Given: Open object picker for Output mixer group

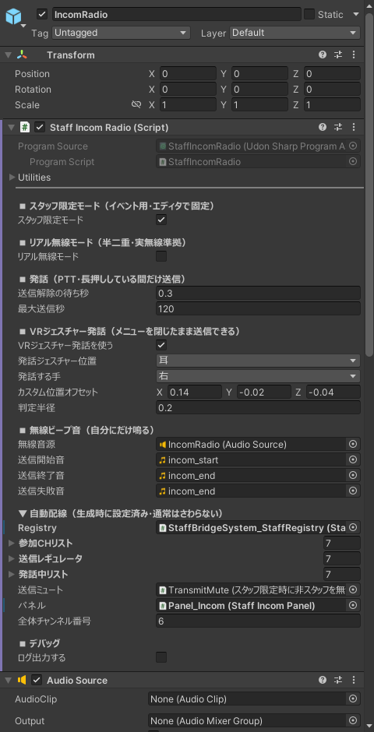Looking at the screenshot, I should [x=353, y=720].
